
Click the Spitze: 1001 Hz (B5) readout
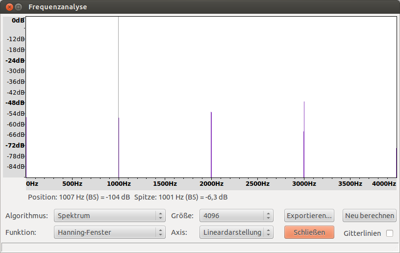click(181, 198)
